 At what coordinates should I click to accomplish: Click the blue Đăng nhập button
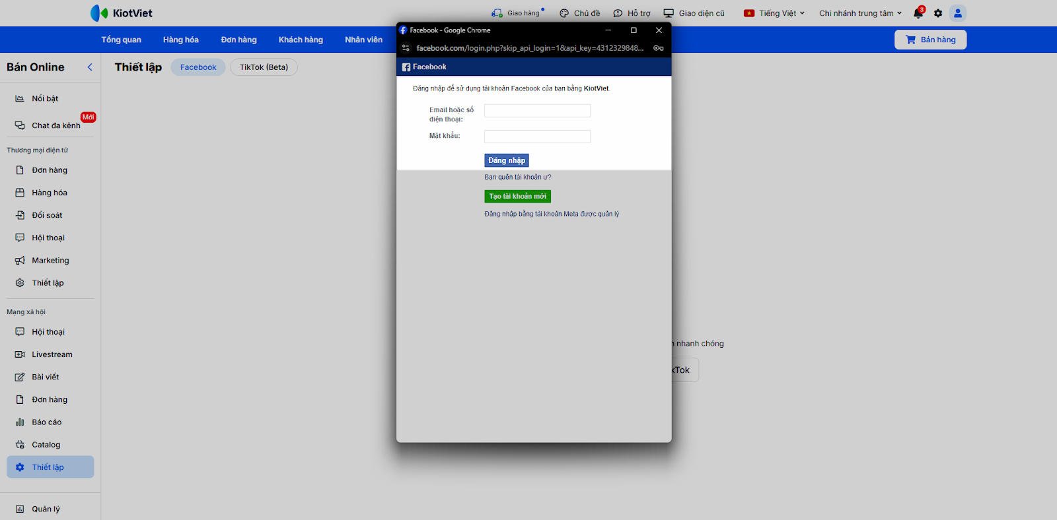click(507, 160)
